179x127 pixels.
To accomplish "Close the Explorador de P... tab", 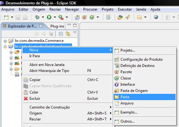I will click(x=41, y=26).
